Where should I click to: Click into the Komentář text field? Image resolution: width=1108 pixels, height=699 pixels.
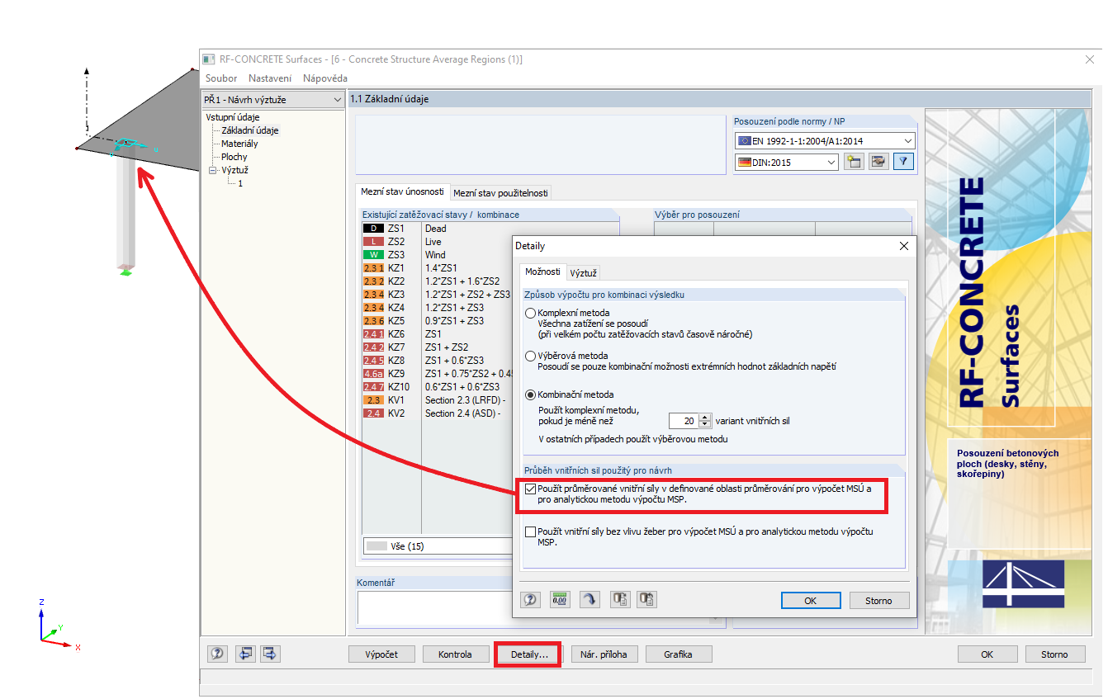(433, 607)
